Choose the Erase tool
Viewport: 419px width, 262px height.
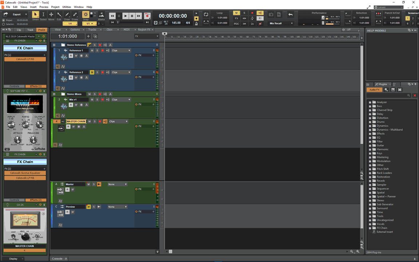point(75,15)
